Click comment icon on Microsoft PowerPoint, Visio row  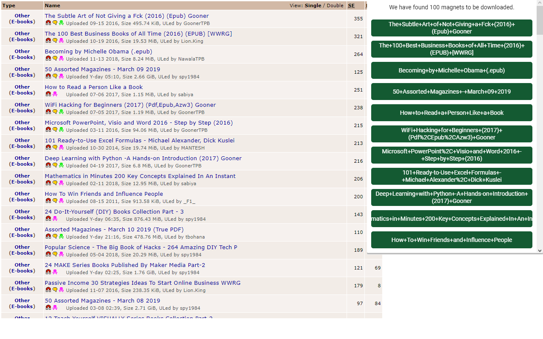[x=55, y=130]
